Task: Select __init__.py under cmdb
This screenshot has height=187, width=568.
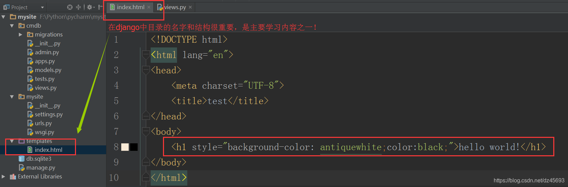Action: [48, 43]
